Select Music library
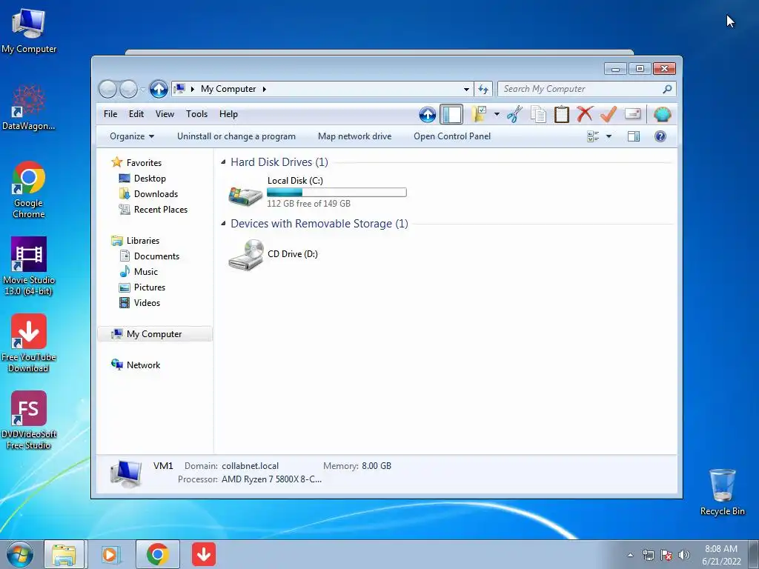Screen dimensions: 759x569 (x=146, y=271)
